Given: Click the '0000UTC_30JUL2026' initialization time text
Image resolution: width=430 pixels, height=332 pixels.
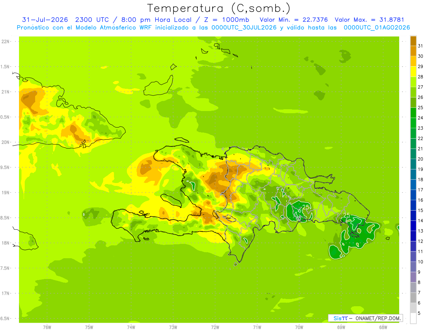Looking at the screenshot, I should tap(244, 28).
